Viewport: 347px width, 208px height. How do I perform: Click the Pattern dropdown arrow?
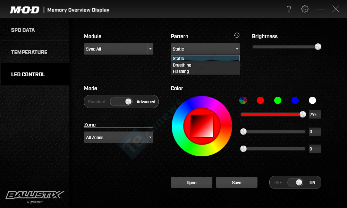(x=237, y=49)
